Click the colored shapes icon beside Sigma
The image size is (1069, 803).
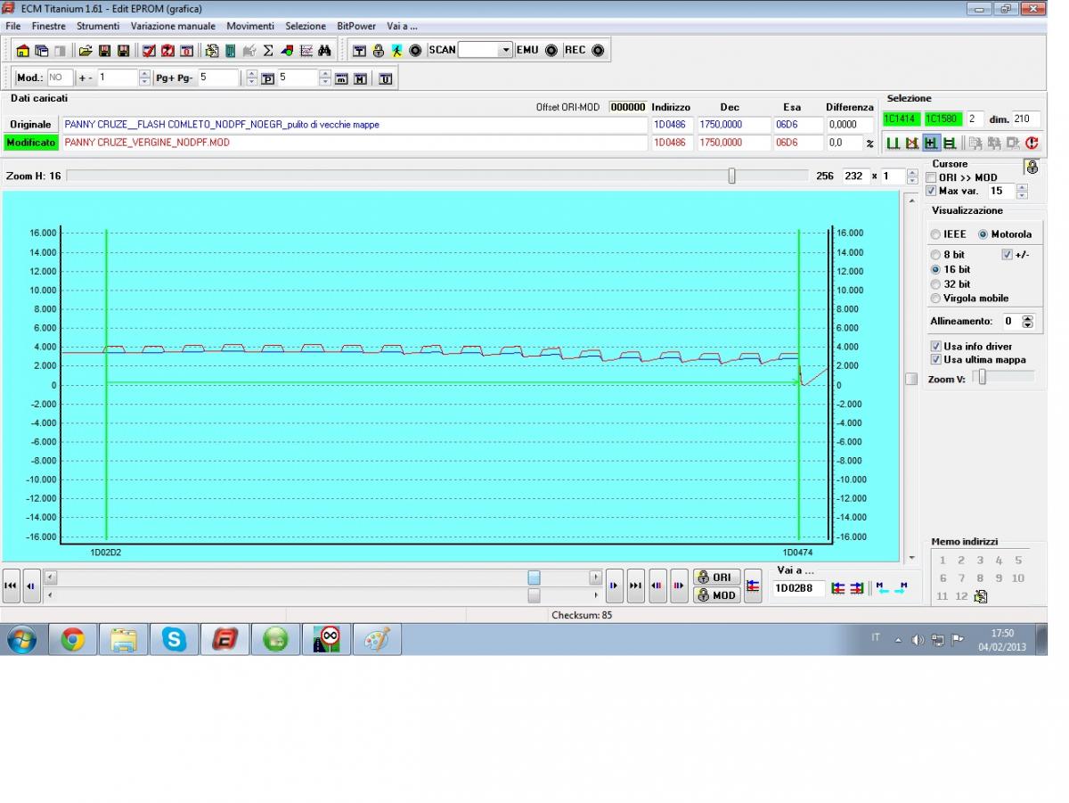287,51
